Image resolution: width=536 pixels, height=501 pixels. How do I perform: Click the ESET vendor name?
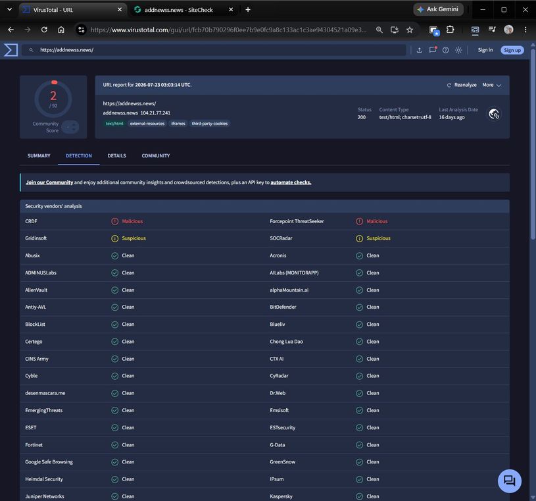click(x=31, y=427)
